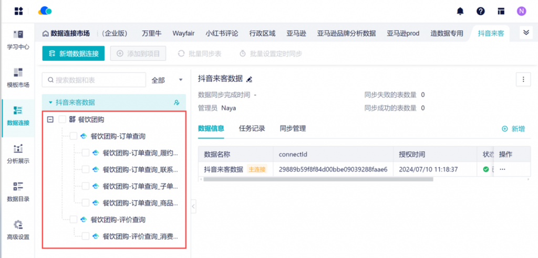Click the 管理员 Naya text

pos(217,108)
